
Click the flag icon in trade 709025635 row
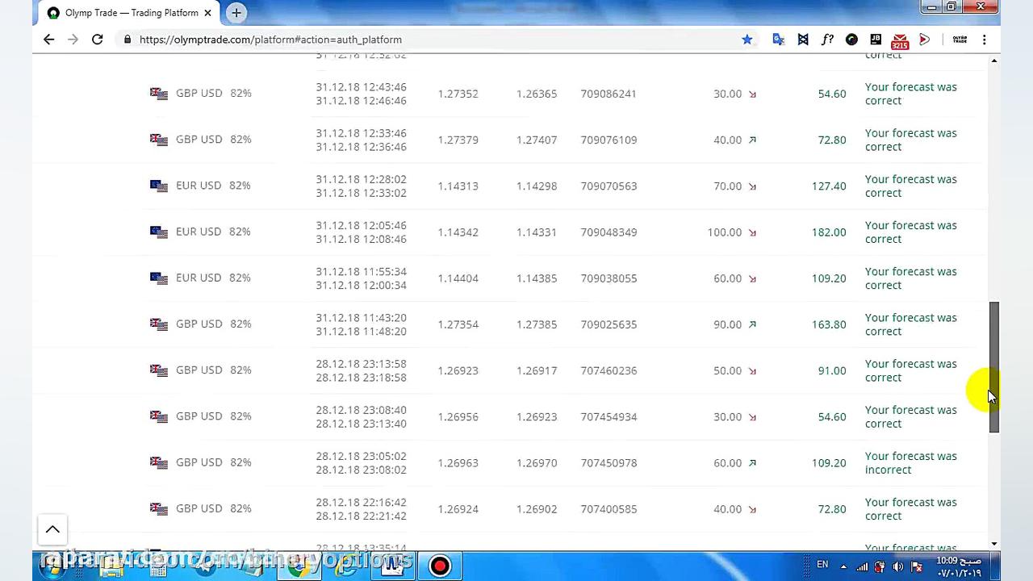[159, 324]
